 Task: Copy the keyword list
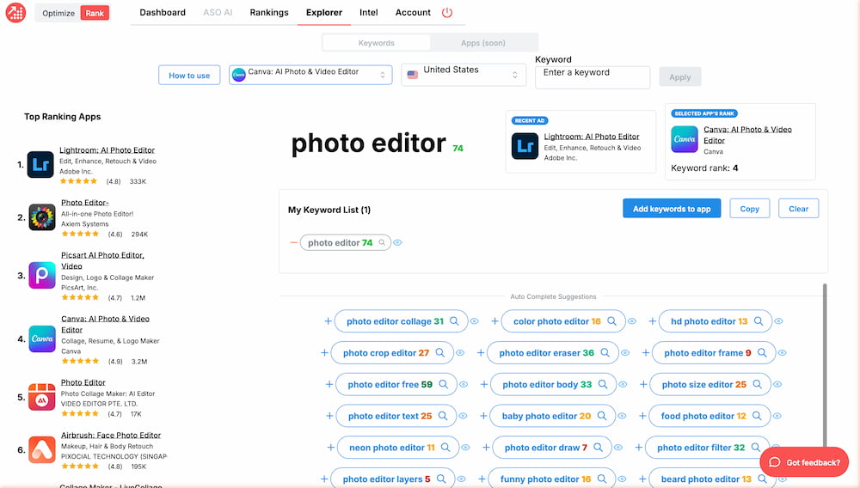pyautogui.click(x=749, y=209)
